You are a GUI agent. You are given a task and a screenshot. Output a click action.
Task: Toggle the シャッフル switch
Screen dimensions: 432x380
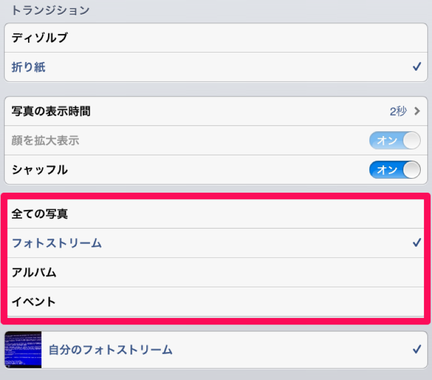[395, 169]
